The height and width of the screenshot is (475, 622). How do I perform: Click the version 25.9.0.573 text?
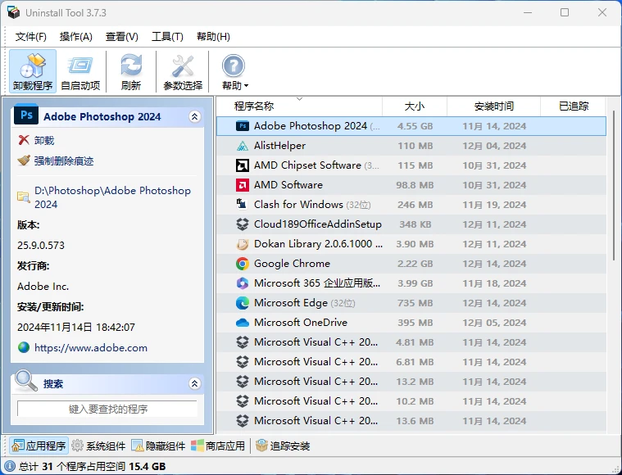(41, 246)
